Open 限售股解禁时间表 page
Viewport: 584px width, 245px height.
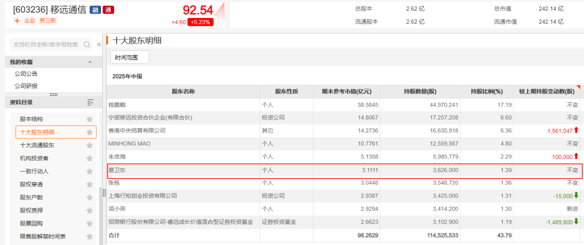tap(43, 236)
